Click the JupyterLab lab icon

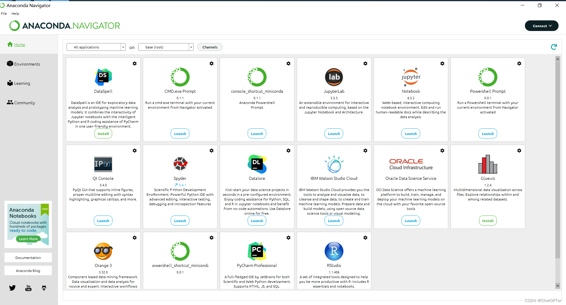334,77
